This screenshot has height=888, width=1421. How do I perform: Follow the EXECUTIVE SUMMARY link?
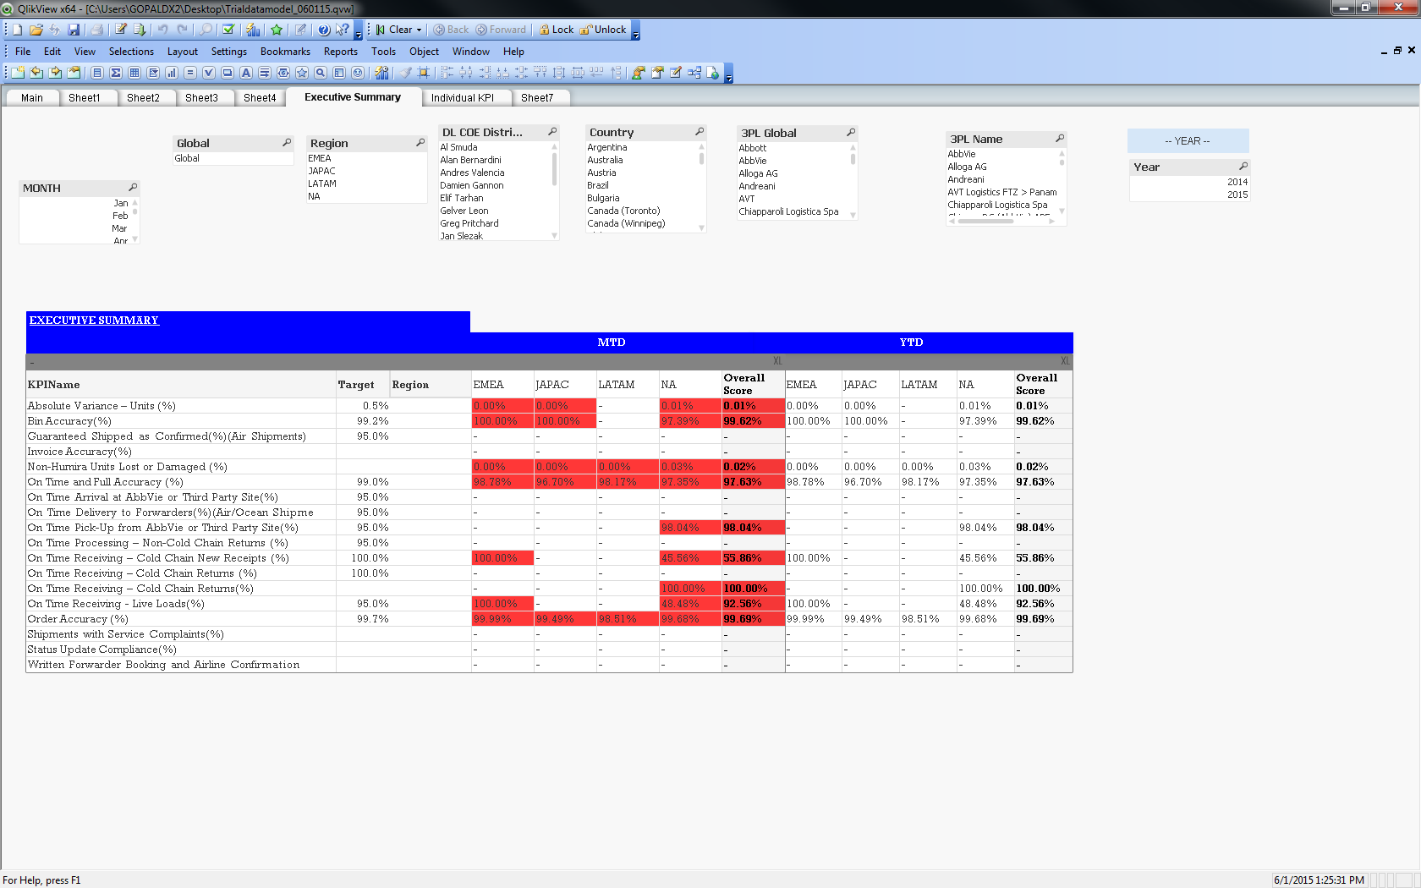coord(94,321)
